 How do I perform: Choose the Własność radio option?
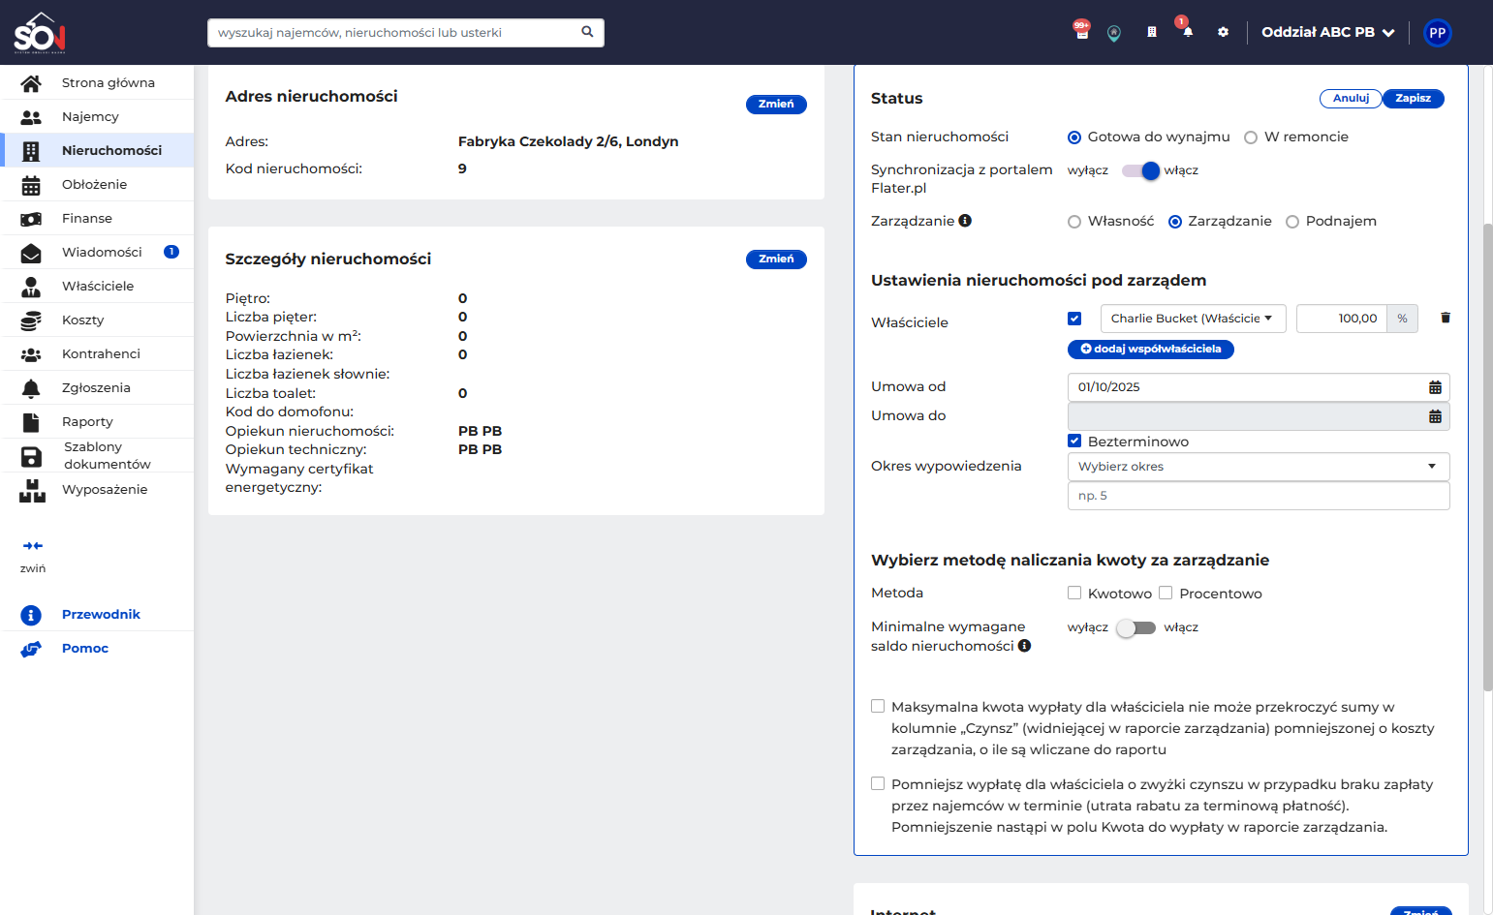1073,222
